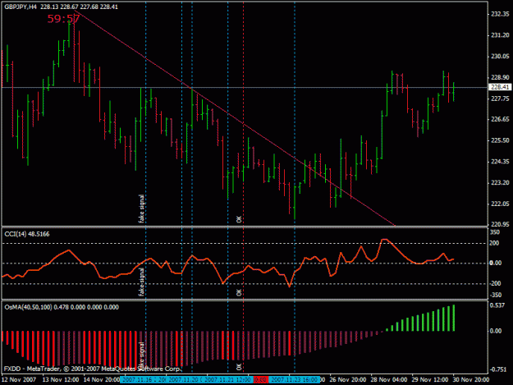Click the 222.05 price axis value
Viewport: 513px width, 385px height.
coord(500,204)
